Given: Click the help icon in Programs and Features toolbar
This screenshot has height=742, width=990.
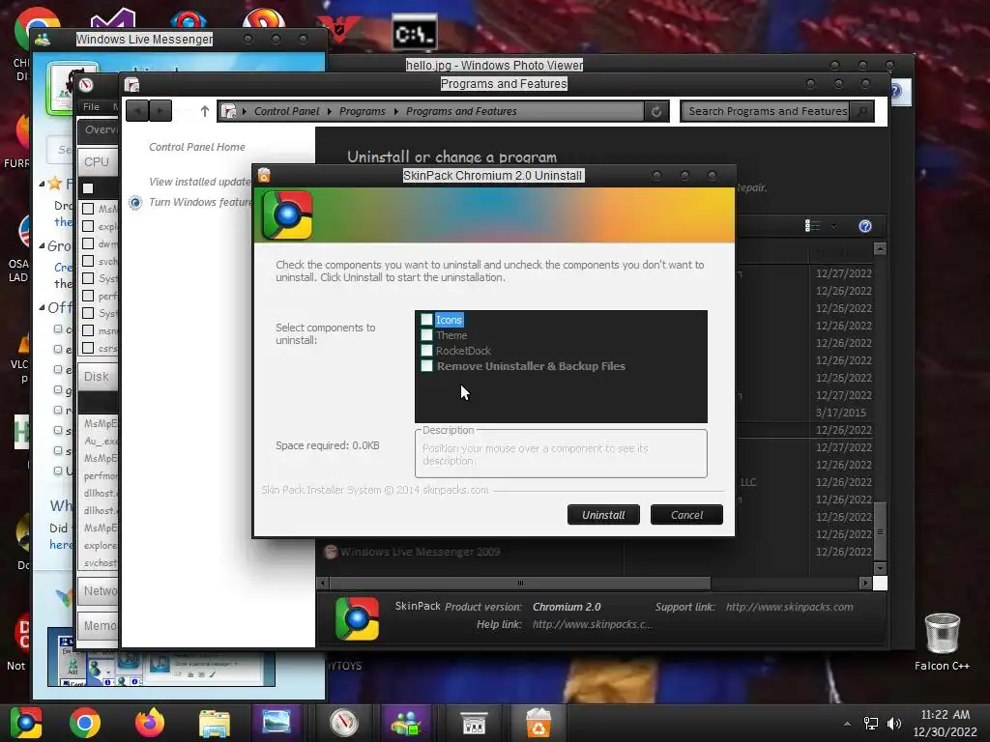Looking at the screenshot, I should coord(865,226).
